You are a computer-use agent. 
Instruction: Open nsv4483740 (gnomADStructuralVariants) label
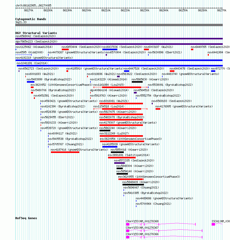(x=190, y=74)
